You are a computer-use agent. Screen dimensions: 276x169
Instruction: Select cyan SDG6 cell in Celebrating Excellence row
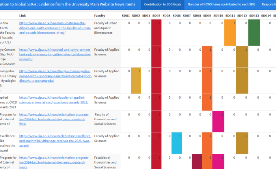[176, 143]
